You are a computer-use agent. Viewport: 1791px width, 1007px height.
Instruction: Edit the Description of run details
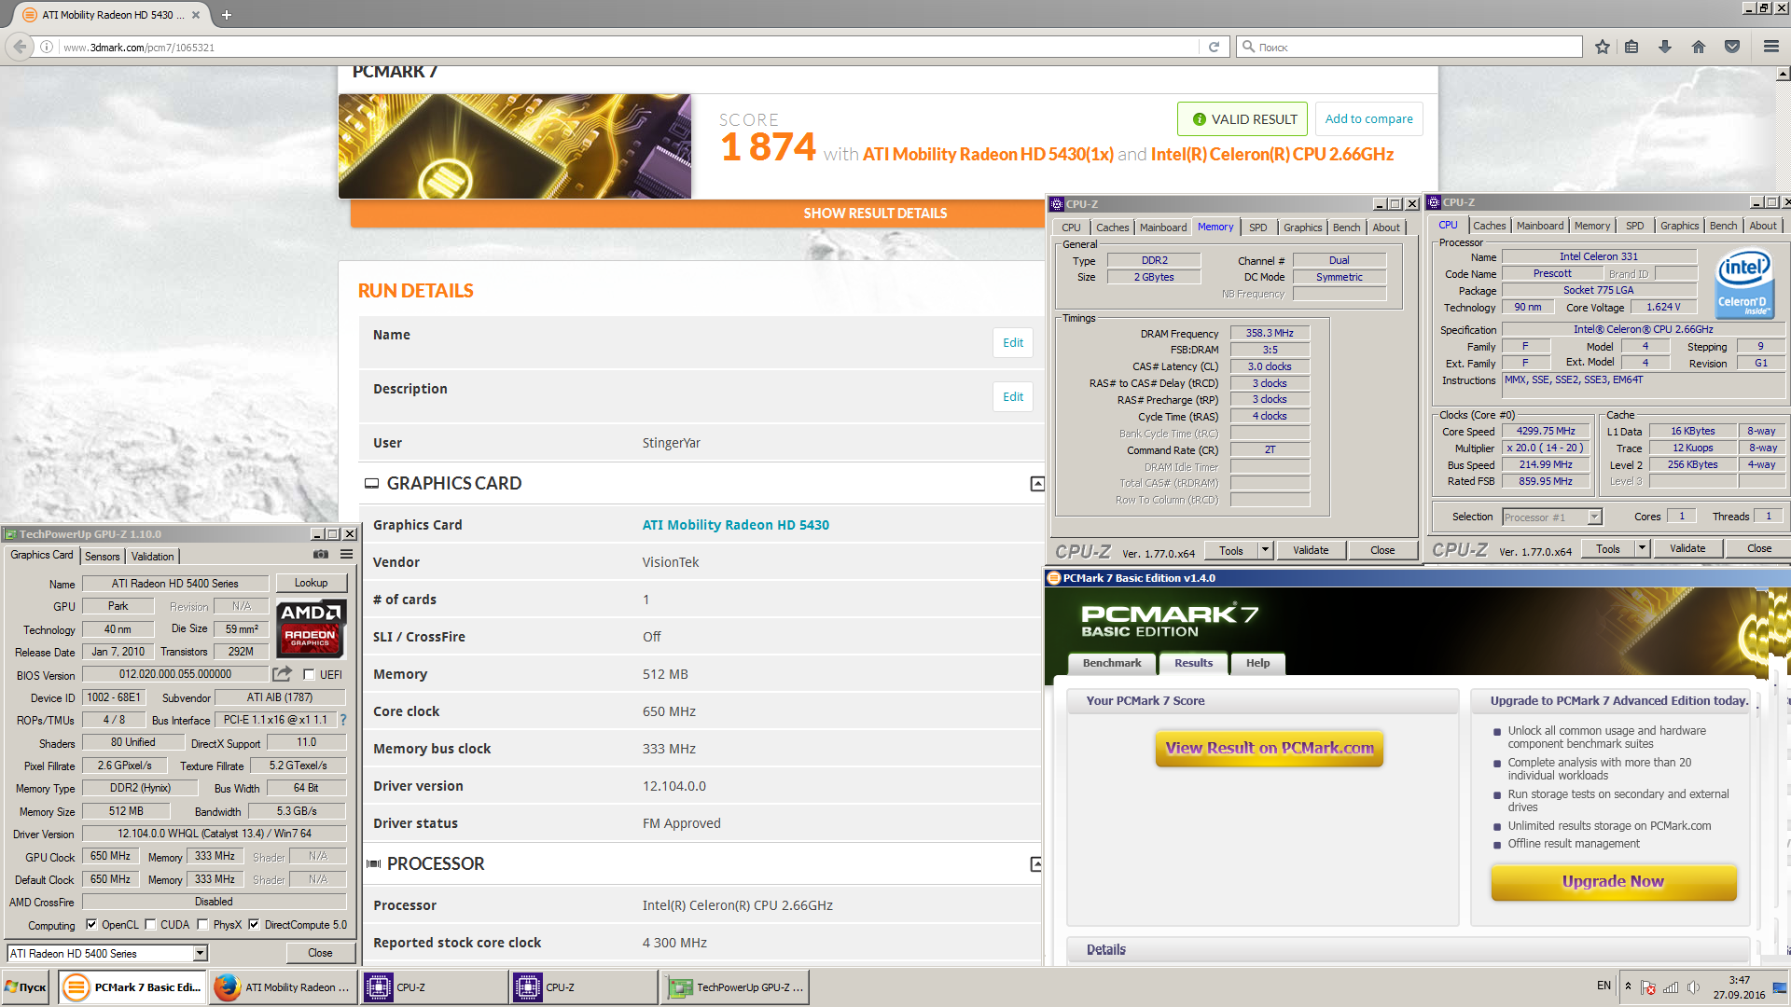pyautogui.click(x=1012, y=396)
